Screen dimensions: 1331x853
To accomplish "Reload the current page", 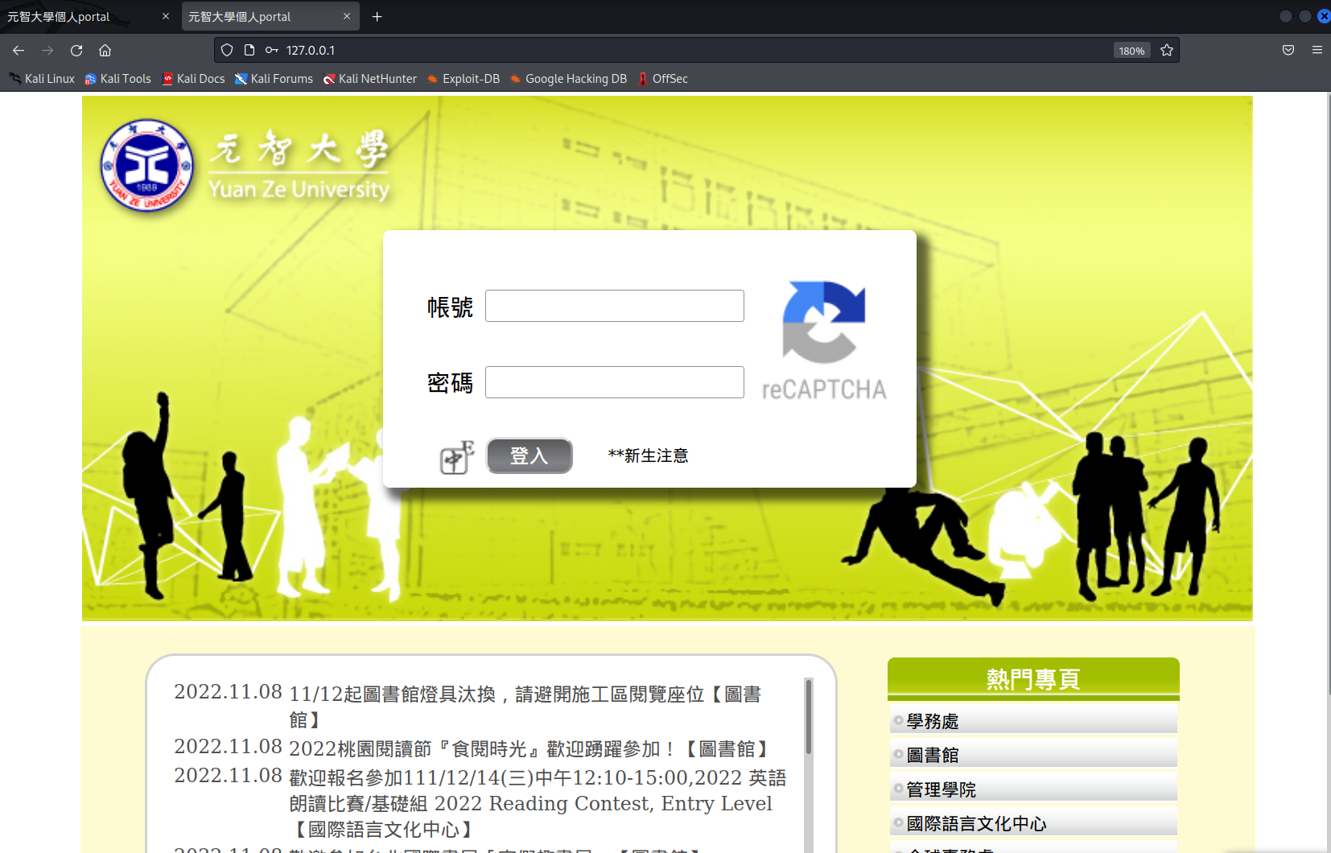I will coord(76,50).
